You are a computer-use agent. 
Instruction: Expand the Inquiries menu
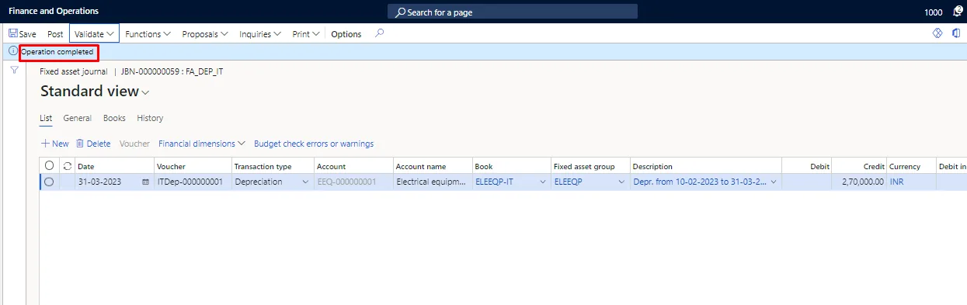click(260, 34)
